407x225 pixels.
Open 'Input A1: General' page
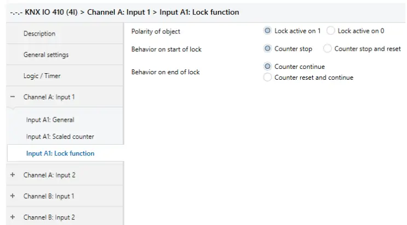click(50, 120)
